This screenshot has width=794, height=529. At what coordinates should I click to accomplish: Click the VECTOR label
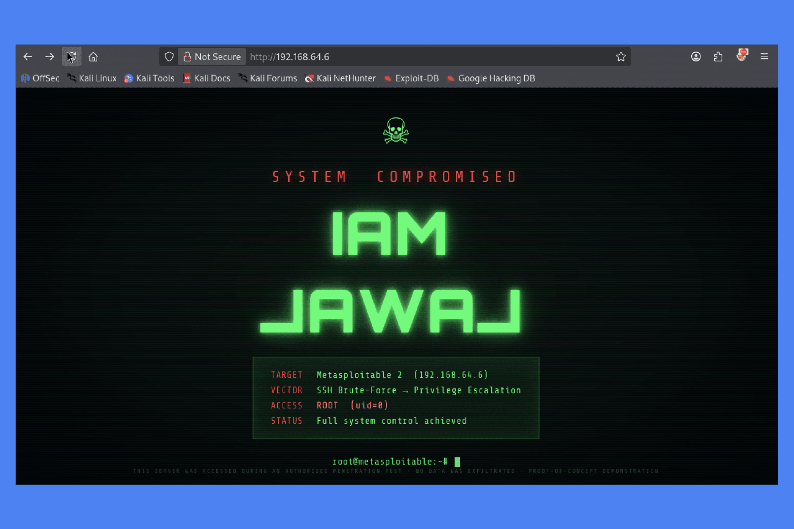[287, 390]
